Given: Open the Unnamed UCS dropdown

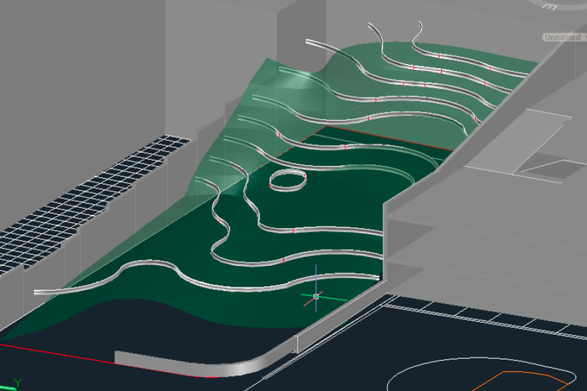Looking at the screenshot, I should (x=565, y=37).
